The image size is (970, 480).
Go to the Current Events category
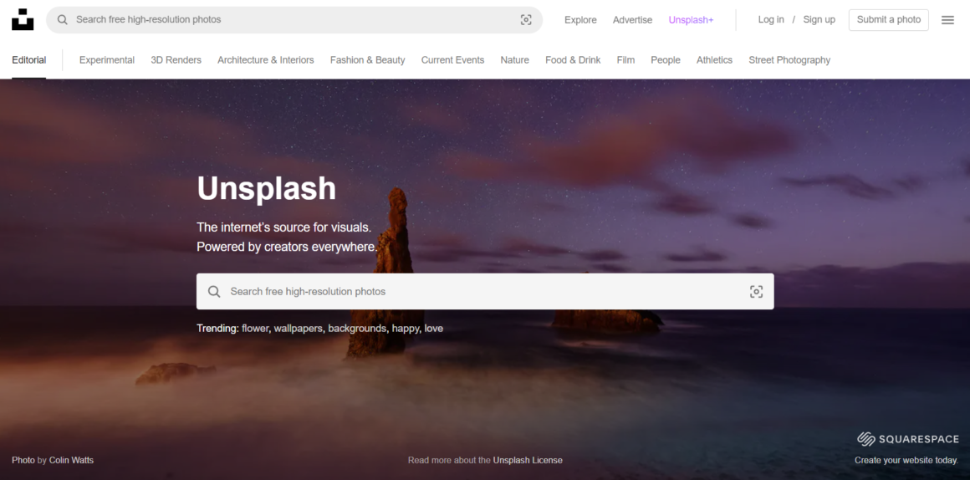coord(453,60)
